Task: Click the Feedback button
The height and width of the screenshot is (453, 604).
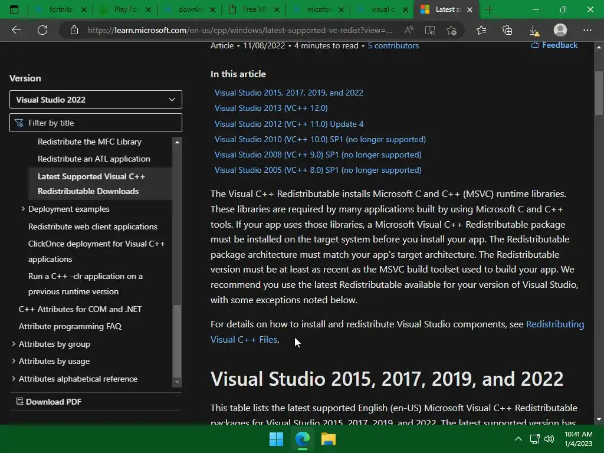Action: coord(554,45)
